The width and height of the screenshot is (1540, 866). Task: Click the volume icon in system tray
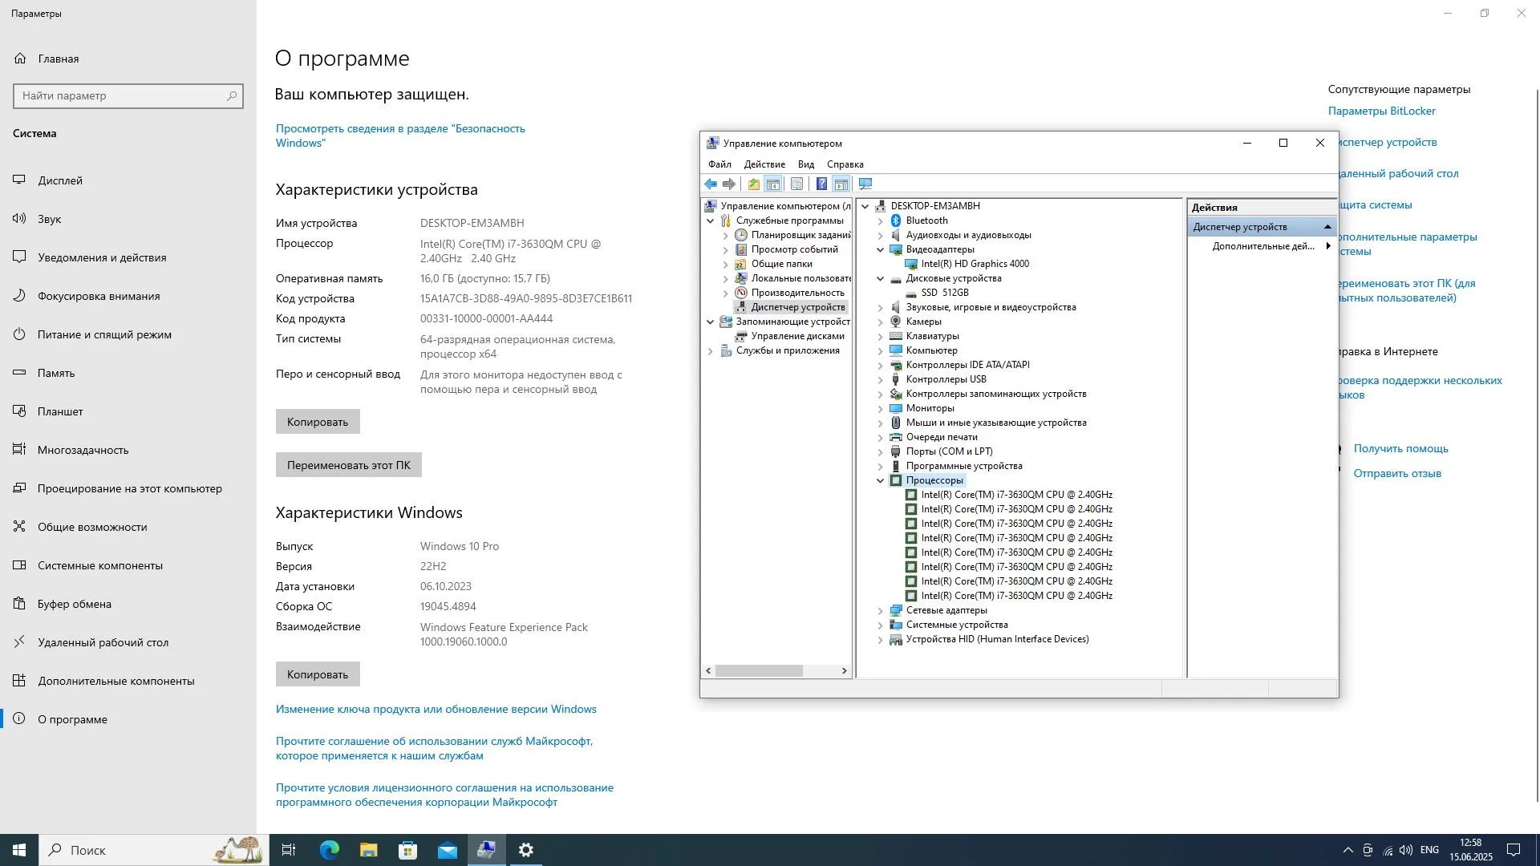[x=1406, y=850]
